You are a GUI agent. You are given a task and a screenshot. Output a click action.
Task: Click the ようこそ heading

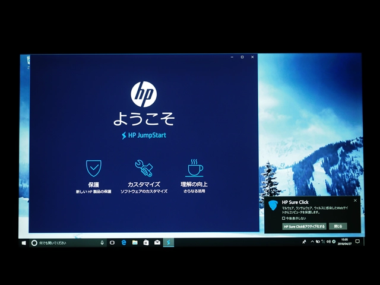point(144,119)
